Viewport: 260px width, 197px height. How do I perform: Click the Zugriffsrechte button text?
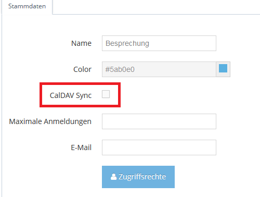point(142,177)
